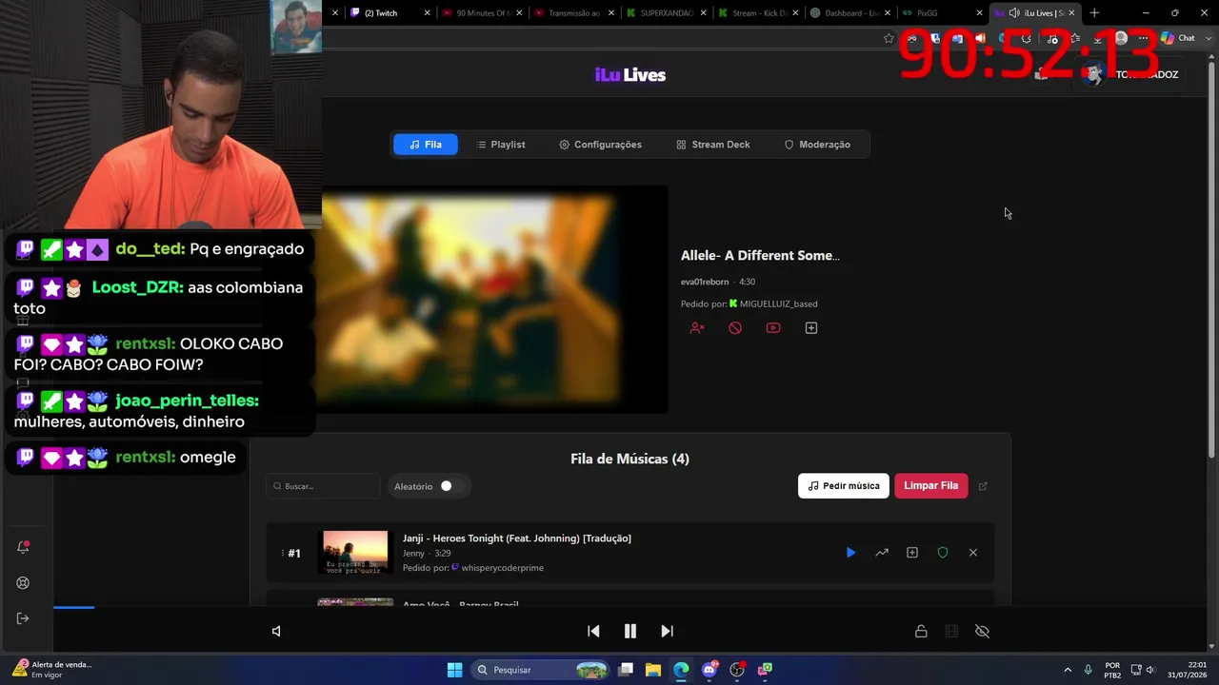Open the Configurações tab
Viewport: 1219px width, 685px height.
point(600,145)
